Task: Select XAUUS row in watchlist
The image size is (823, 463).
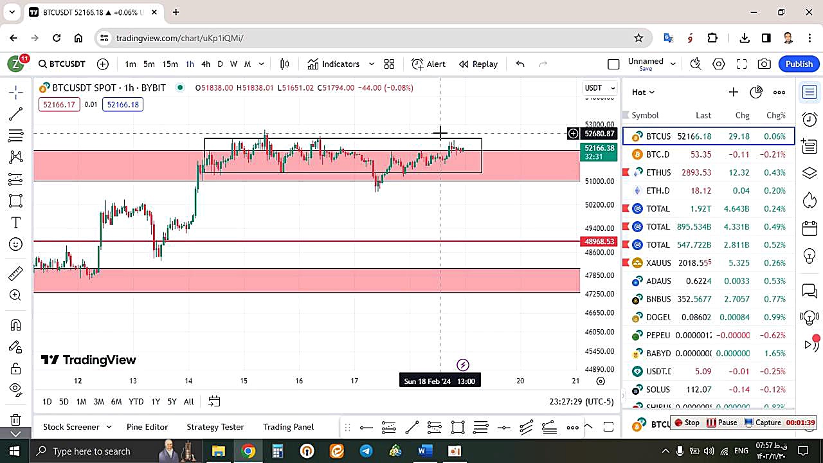Action: [709, 262]
